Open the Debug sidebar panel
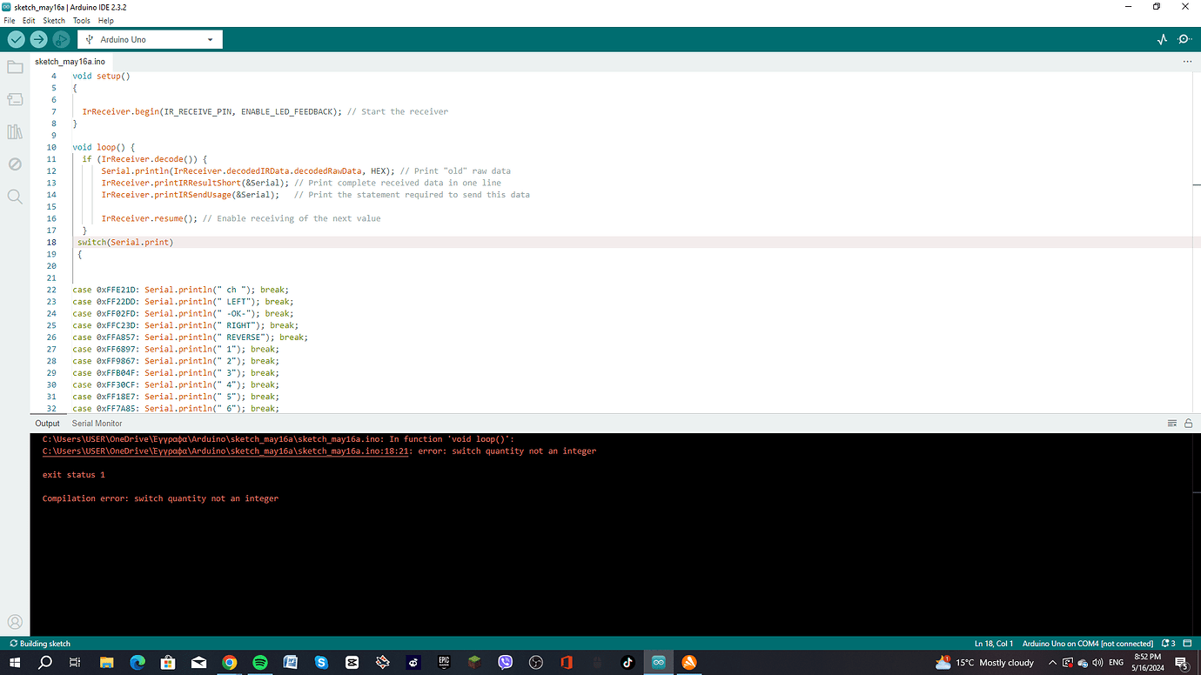1201x675 pixels. coord(15,164)
